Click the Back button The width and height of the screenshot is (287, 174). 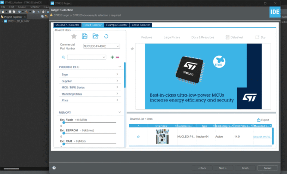click(202, 168)
